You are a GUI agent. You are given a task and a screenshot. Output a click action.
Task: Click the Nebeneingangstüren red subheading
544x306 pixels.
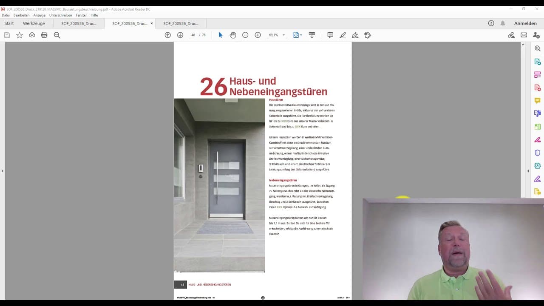(x=283, y=180)
